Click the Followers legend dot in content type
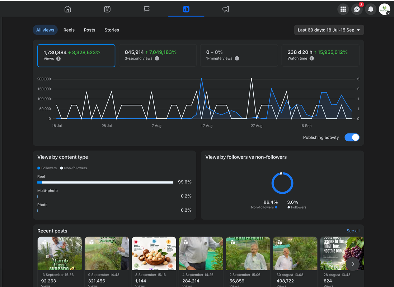 pos(39,168)
